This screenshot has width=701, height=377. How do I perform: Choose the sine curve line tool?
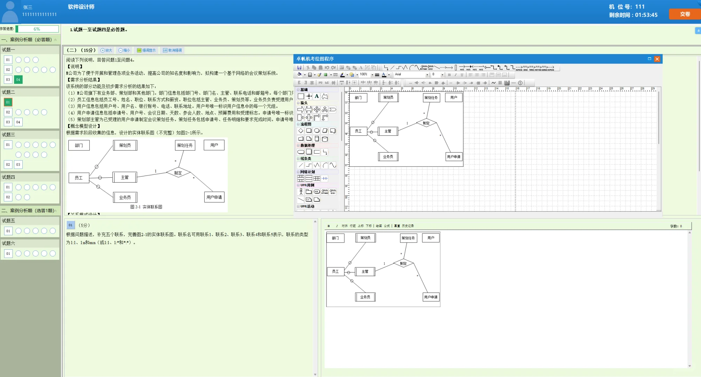click(333, 165)
